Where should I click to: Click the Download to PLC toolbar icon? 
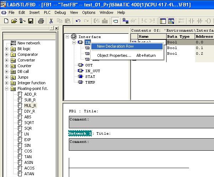105,21
